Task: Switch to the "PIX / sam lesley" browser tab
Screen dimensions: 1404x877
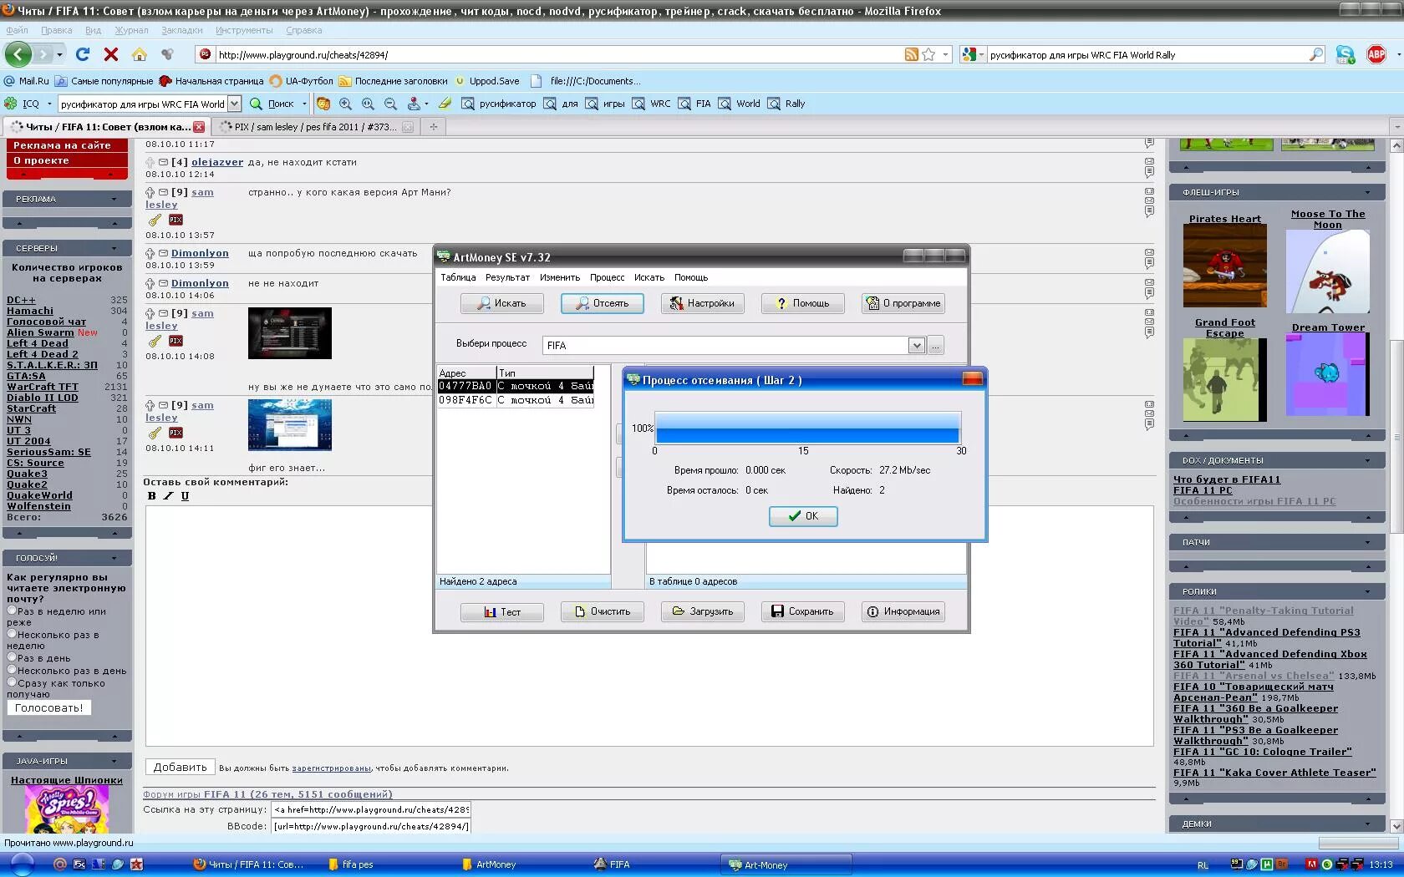Action: 316,127
